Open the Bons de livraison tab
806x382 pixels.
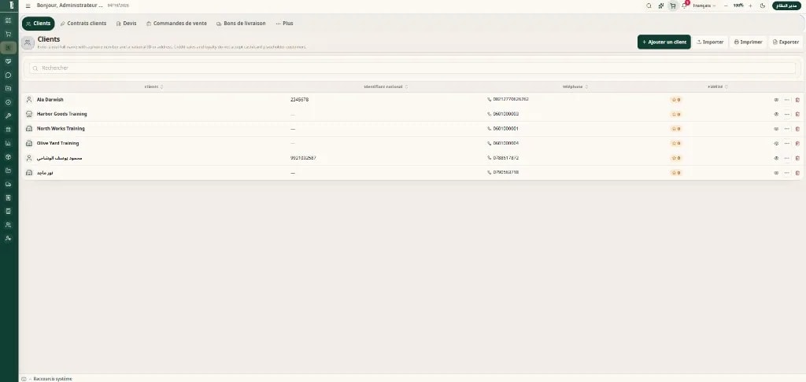point(241,24)
